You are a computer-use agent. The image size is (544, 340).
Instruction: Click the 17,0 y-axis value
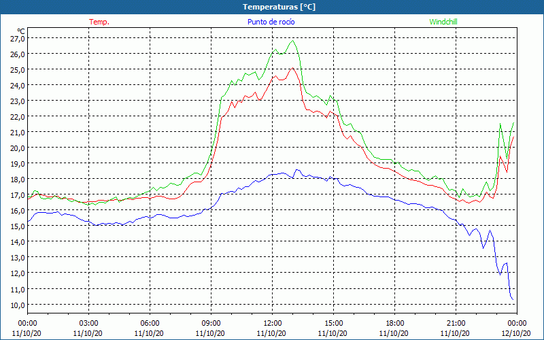pyautogui.click(x=18, y=195)
